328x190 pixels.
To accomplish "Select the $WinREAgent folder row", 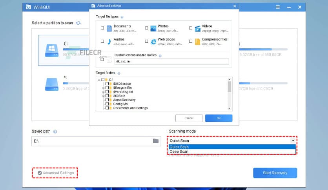I will point(123,92).
